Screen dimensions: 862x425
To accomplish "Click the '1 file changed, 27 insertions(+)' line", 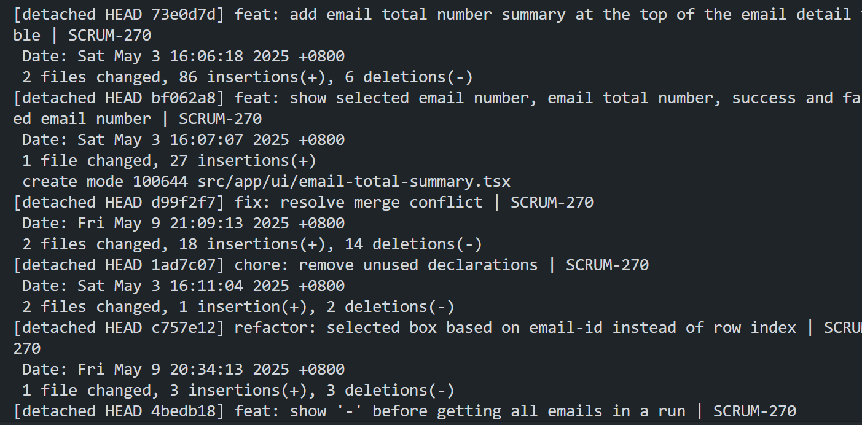I will click(x=170, y=161).
